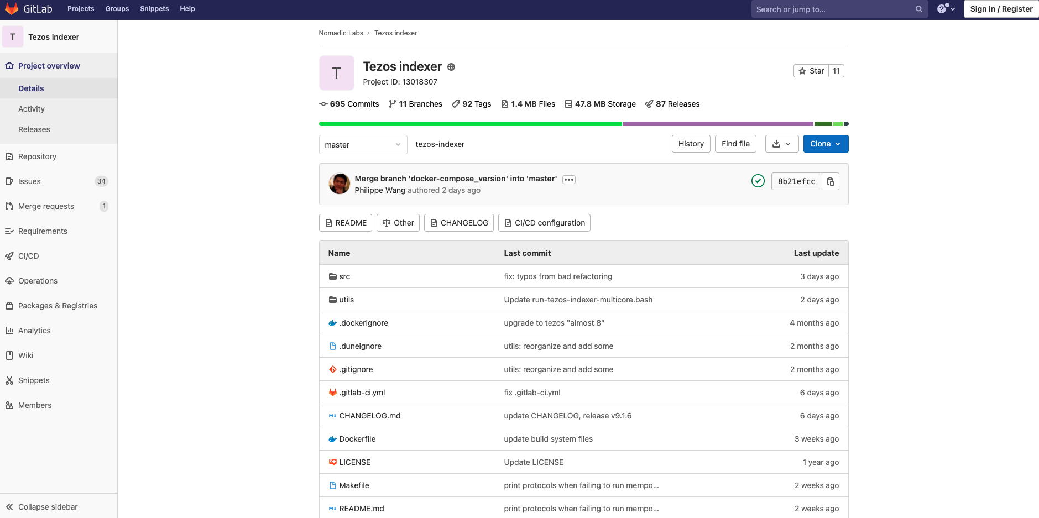Open the Snippets scissors icon in sidebar
The image size is (1039, 518).
coord(9,380)
